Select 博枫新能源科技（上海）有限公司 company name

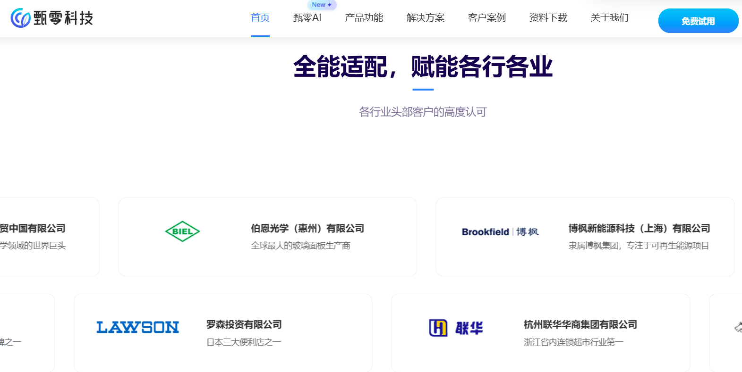coord(640,229)
